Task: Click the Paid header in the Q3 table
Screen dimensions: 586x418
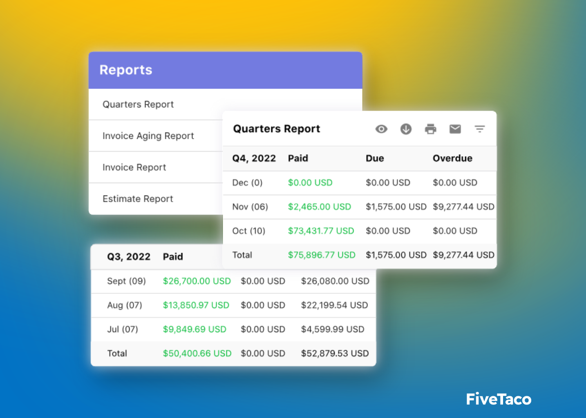Action: tap(173, 257)
